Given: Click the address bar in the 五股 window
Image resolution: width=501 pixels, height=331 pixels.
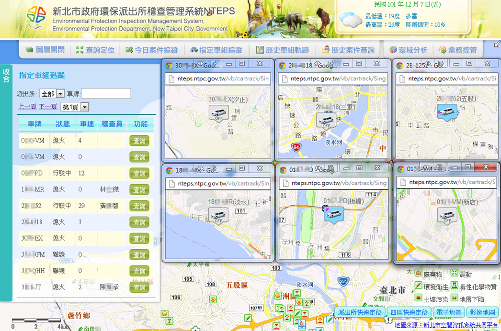Looking at the screenshot, I should [446, 78].
